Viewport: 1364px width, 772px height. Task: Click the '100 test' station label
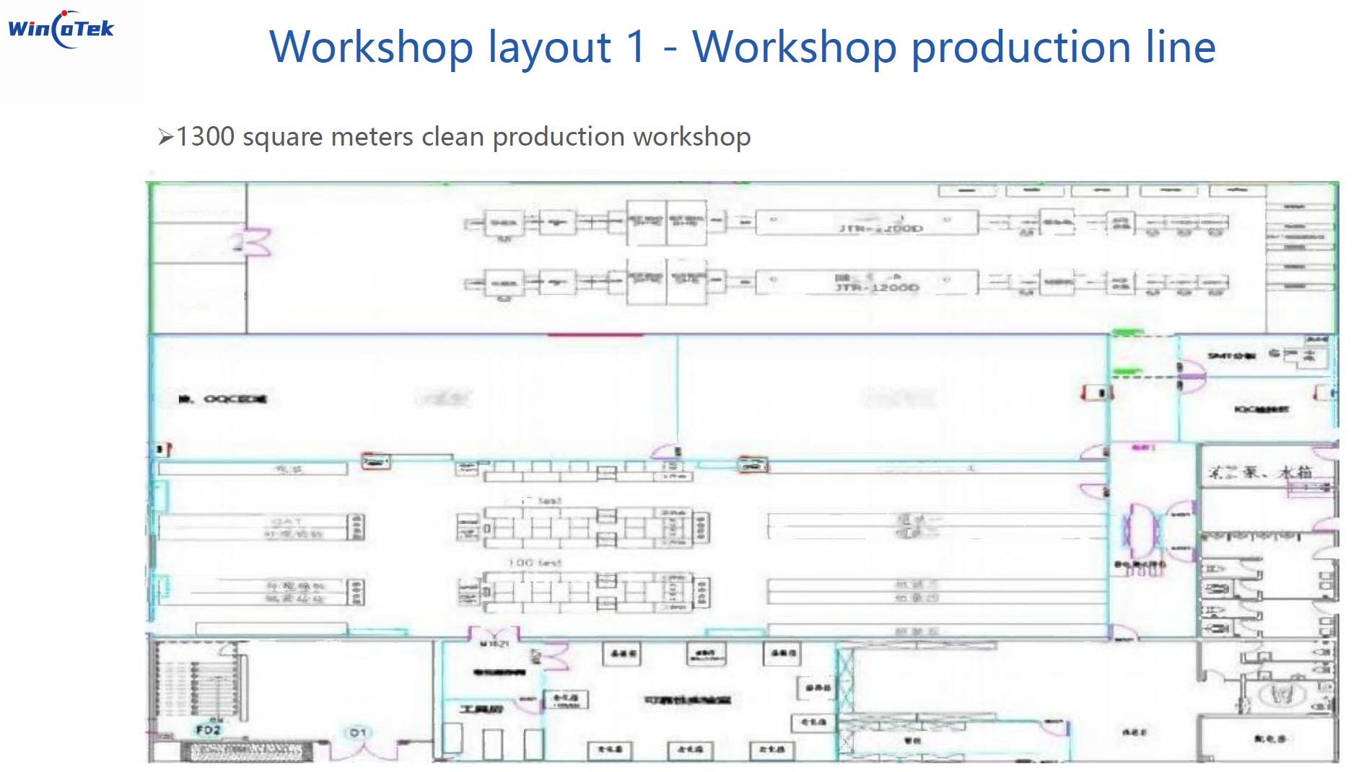535,562
